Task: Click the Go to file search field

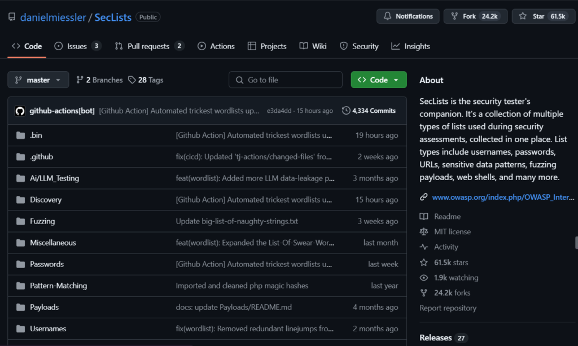Action: (x=285, y=80)
